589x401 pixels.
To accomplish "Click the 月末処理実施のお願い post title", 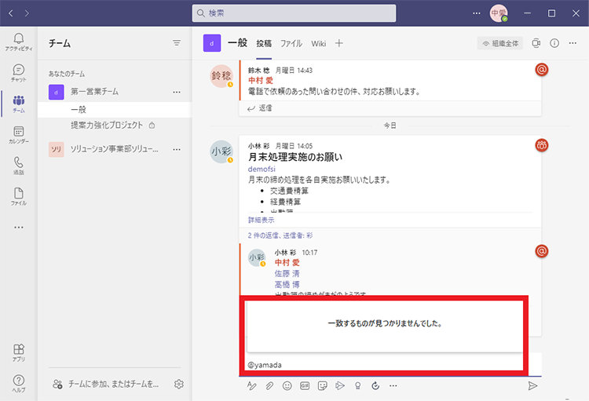I will 295,157.
